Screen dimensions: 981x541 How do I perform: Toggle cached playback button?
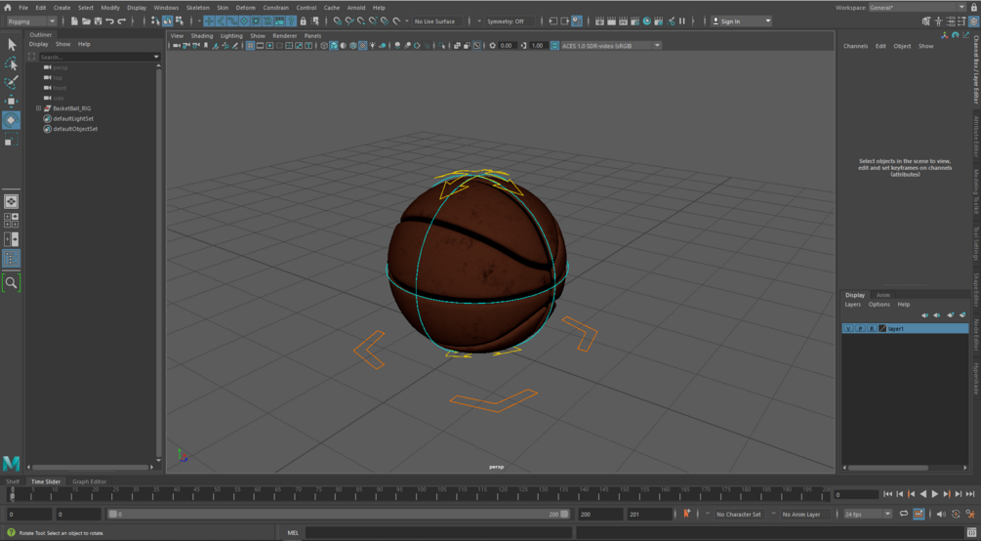919,514
